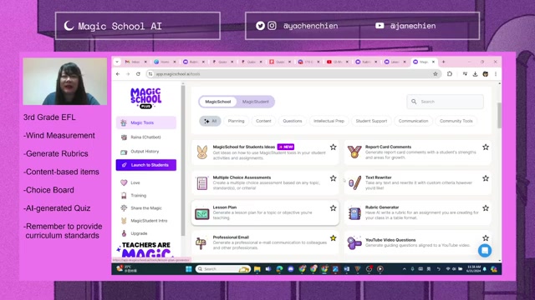Star the Rubric Generator tool
The image size is (535, 300).
tap(486, 208)
